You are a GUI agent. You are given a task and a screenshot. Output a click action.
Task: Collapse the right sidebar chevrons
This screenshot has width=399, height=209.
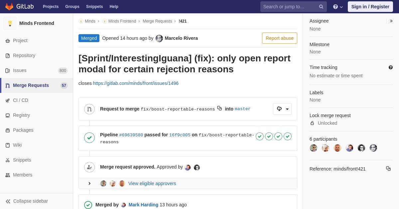tap(391, 21)
